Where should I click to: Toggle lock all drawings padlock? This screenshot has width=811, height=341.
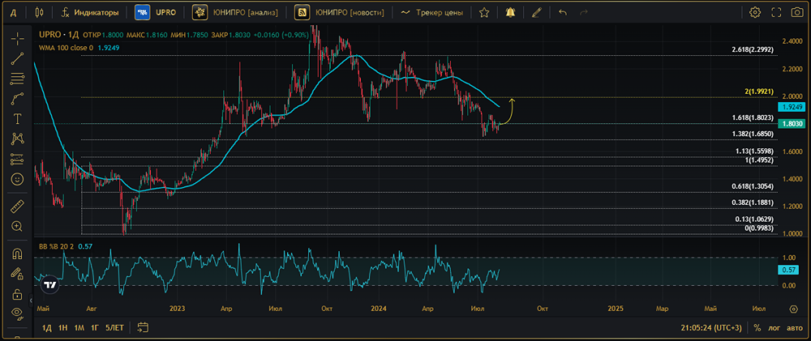17,294
